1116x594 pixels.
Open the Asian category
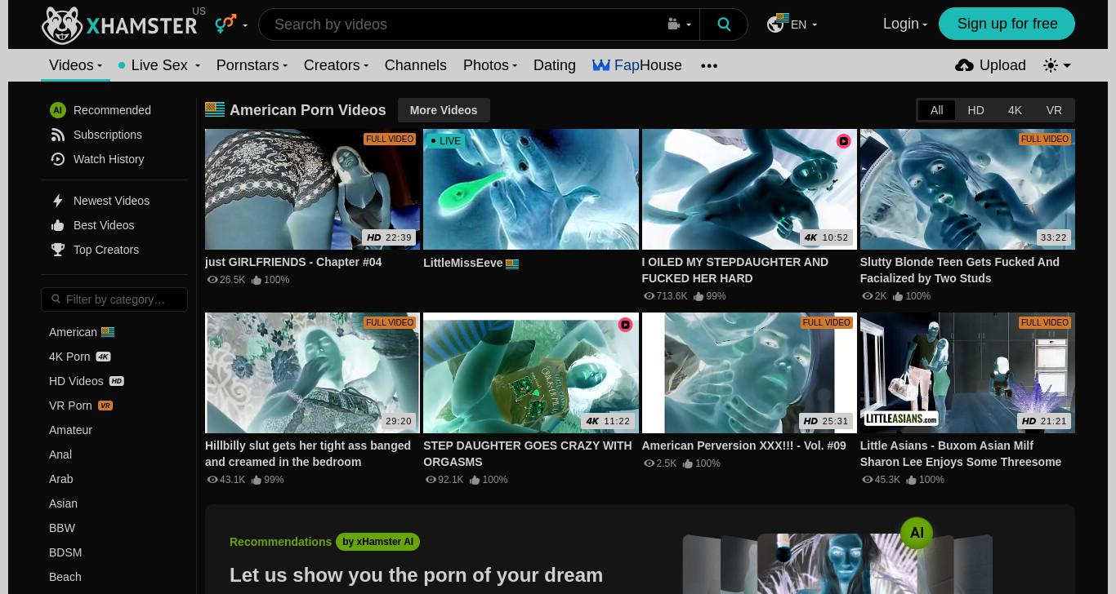(x=63, y=503)
